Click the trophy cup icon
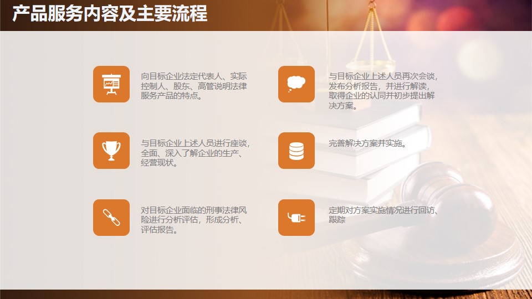Viewport: 532px width, 299px height. click(x=111, y=151)
